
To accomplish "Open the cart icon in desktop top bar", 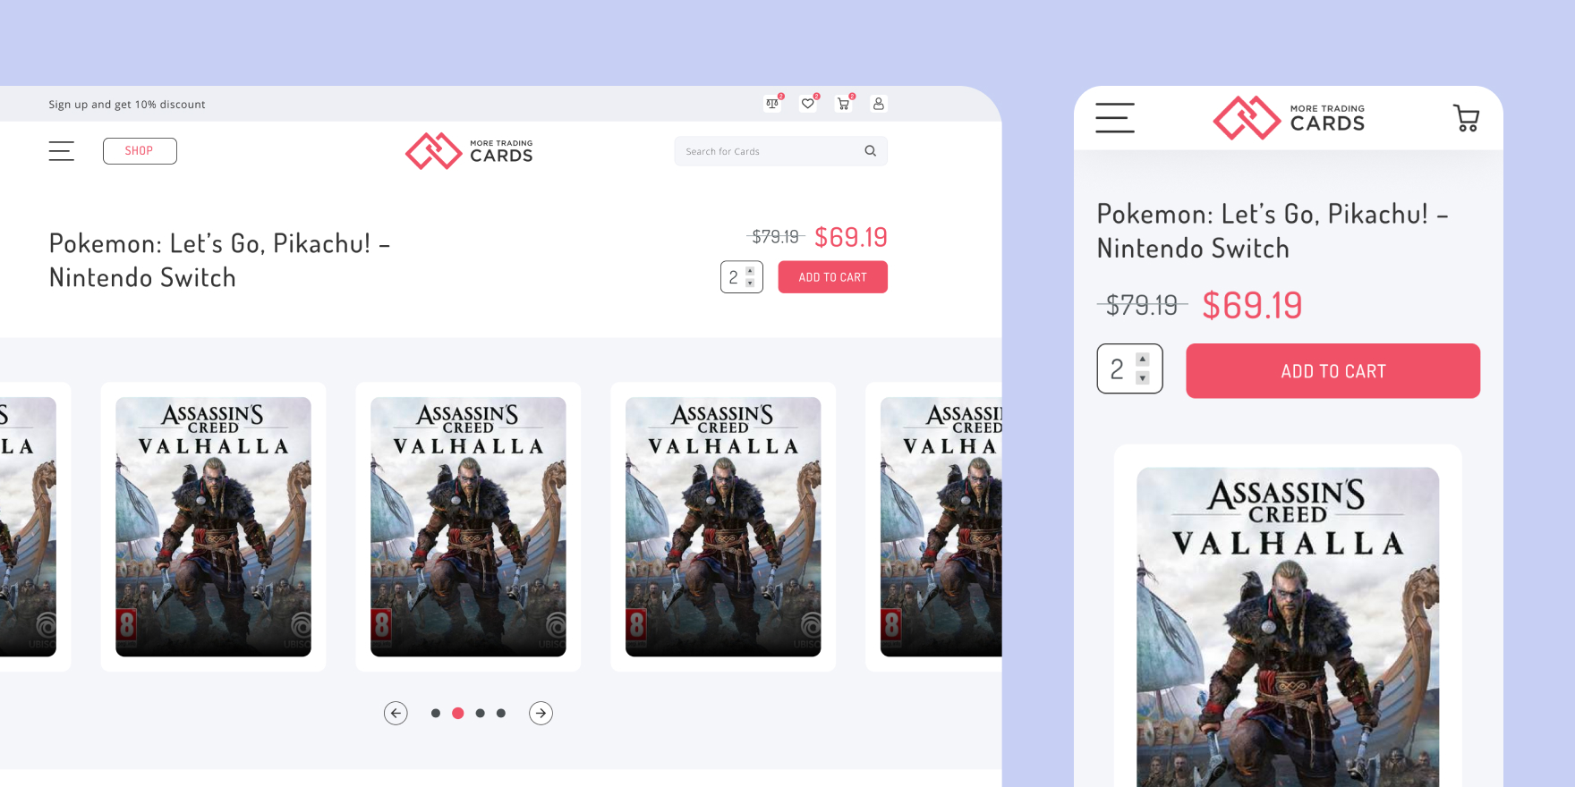I will click(843, 104).
